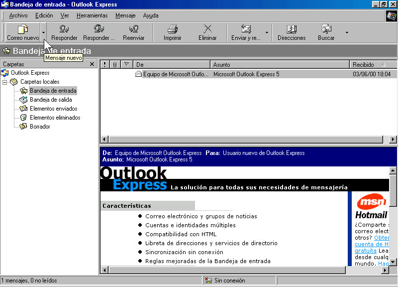The image size is (398, 287).
Task: Sort by priority column header
Action: [105, 65]
